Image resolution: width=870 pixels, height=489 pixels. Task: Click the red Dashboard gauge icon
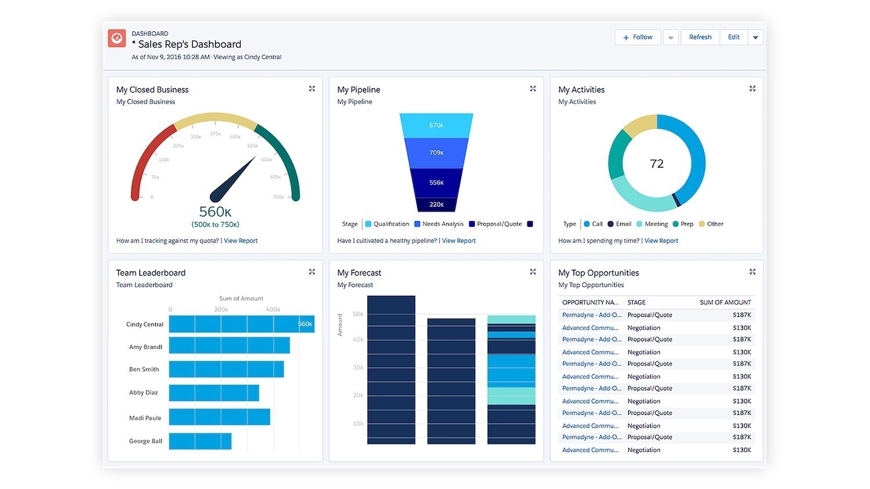(117, 38)
